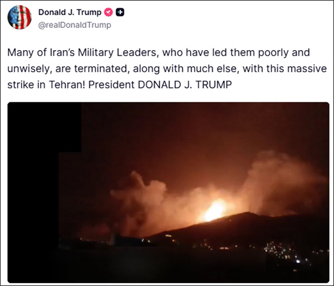This screenshot has width=334, height=286.
Task: Click the "President DONALD J. TRUMP" signature text
Action: coord(160,85)
